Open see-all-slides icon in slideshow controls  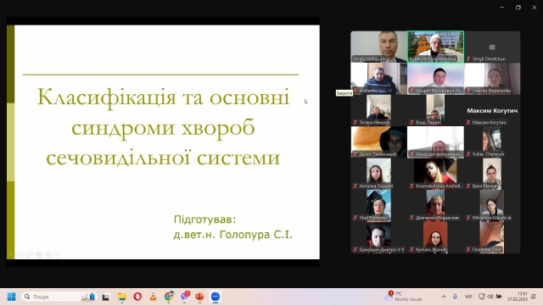pyautogui.click(x=39, y=255)
